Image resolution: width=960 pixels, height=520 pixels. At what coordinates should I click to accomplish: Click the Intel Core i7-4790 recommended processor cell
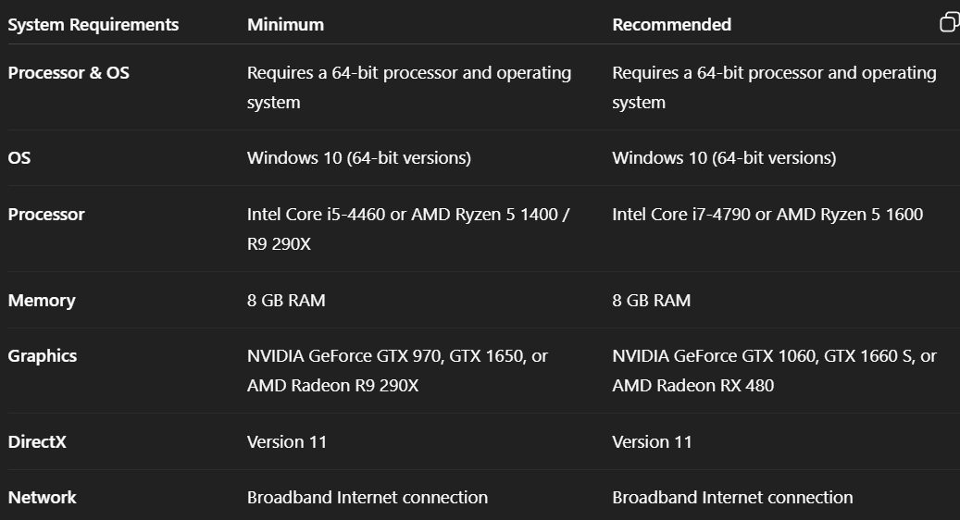[x=767, y=215]
